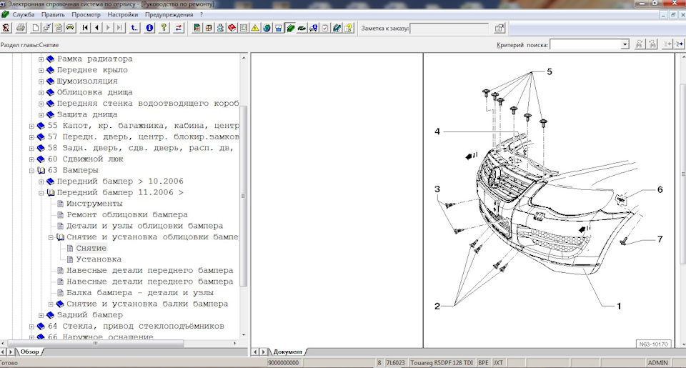Screen dimensions: 686x368
Task: Open the Предупреждения menu
Action: pyautogui.click(x=169, y=14)
